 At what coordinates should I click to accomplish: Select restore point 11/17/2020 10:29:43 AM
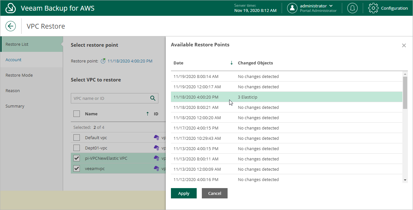(286, 138)
